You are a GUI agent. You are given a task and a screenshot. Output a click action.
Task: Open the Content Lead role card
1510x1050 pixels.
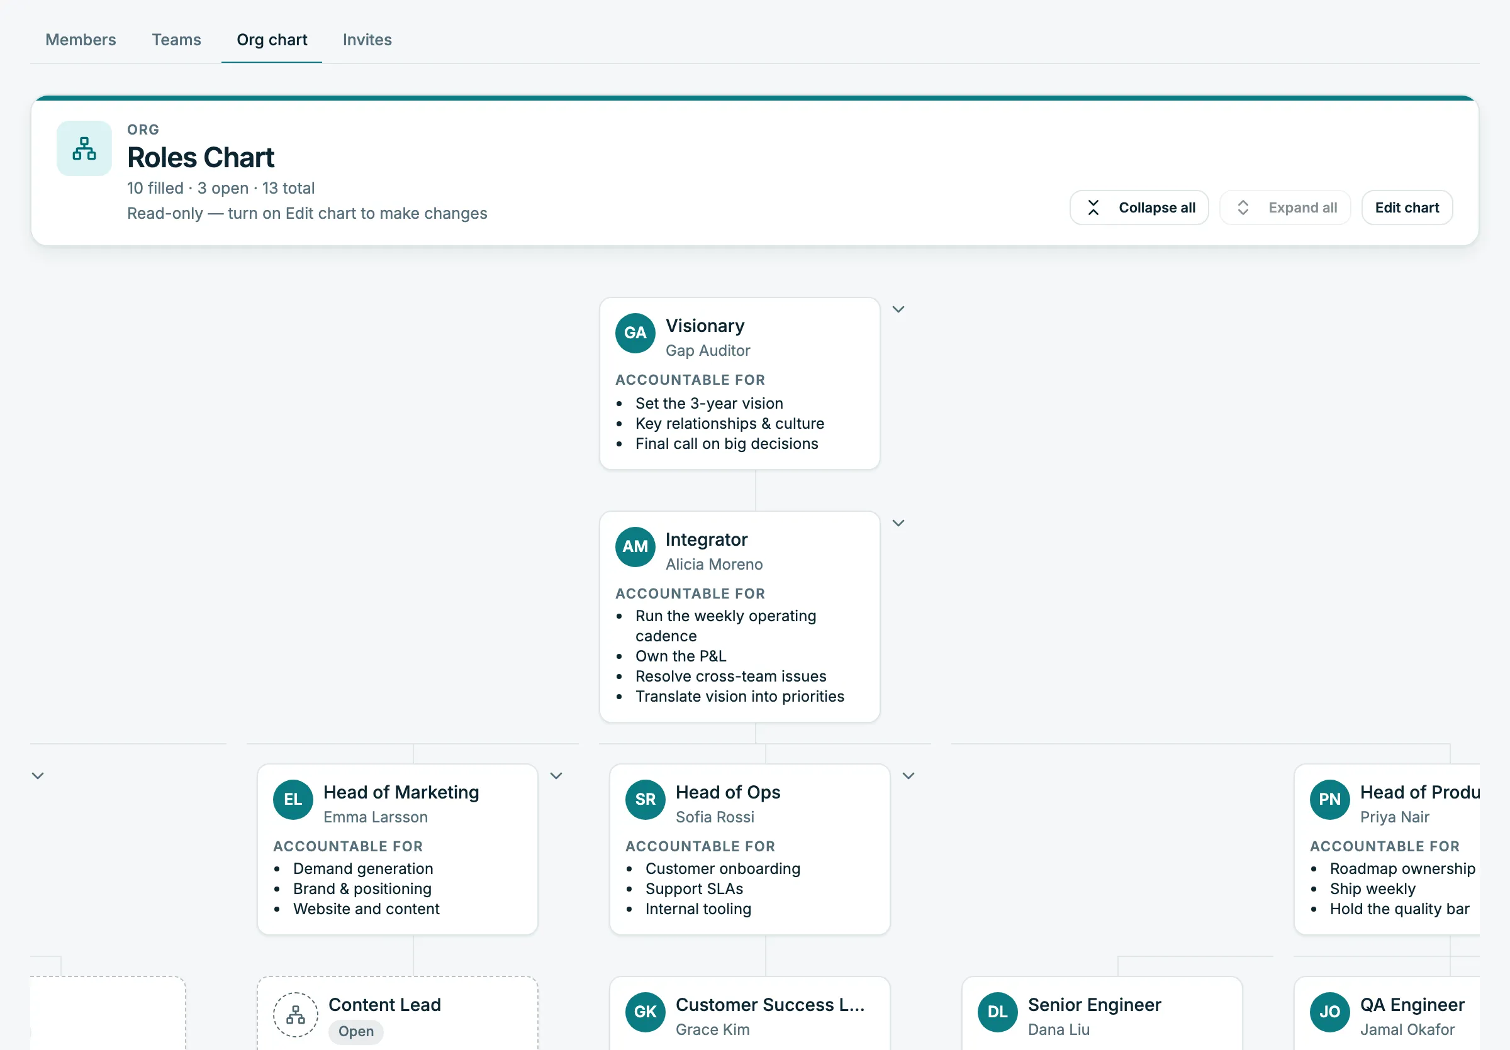click(397, 1013)
